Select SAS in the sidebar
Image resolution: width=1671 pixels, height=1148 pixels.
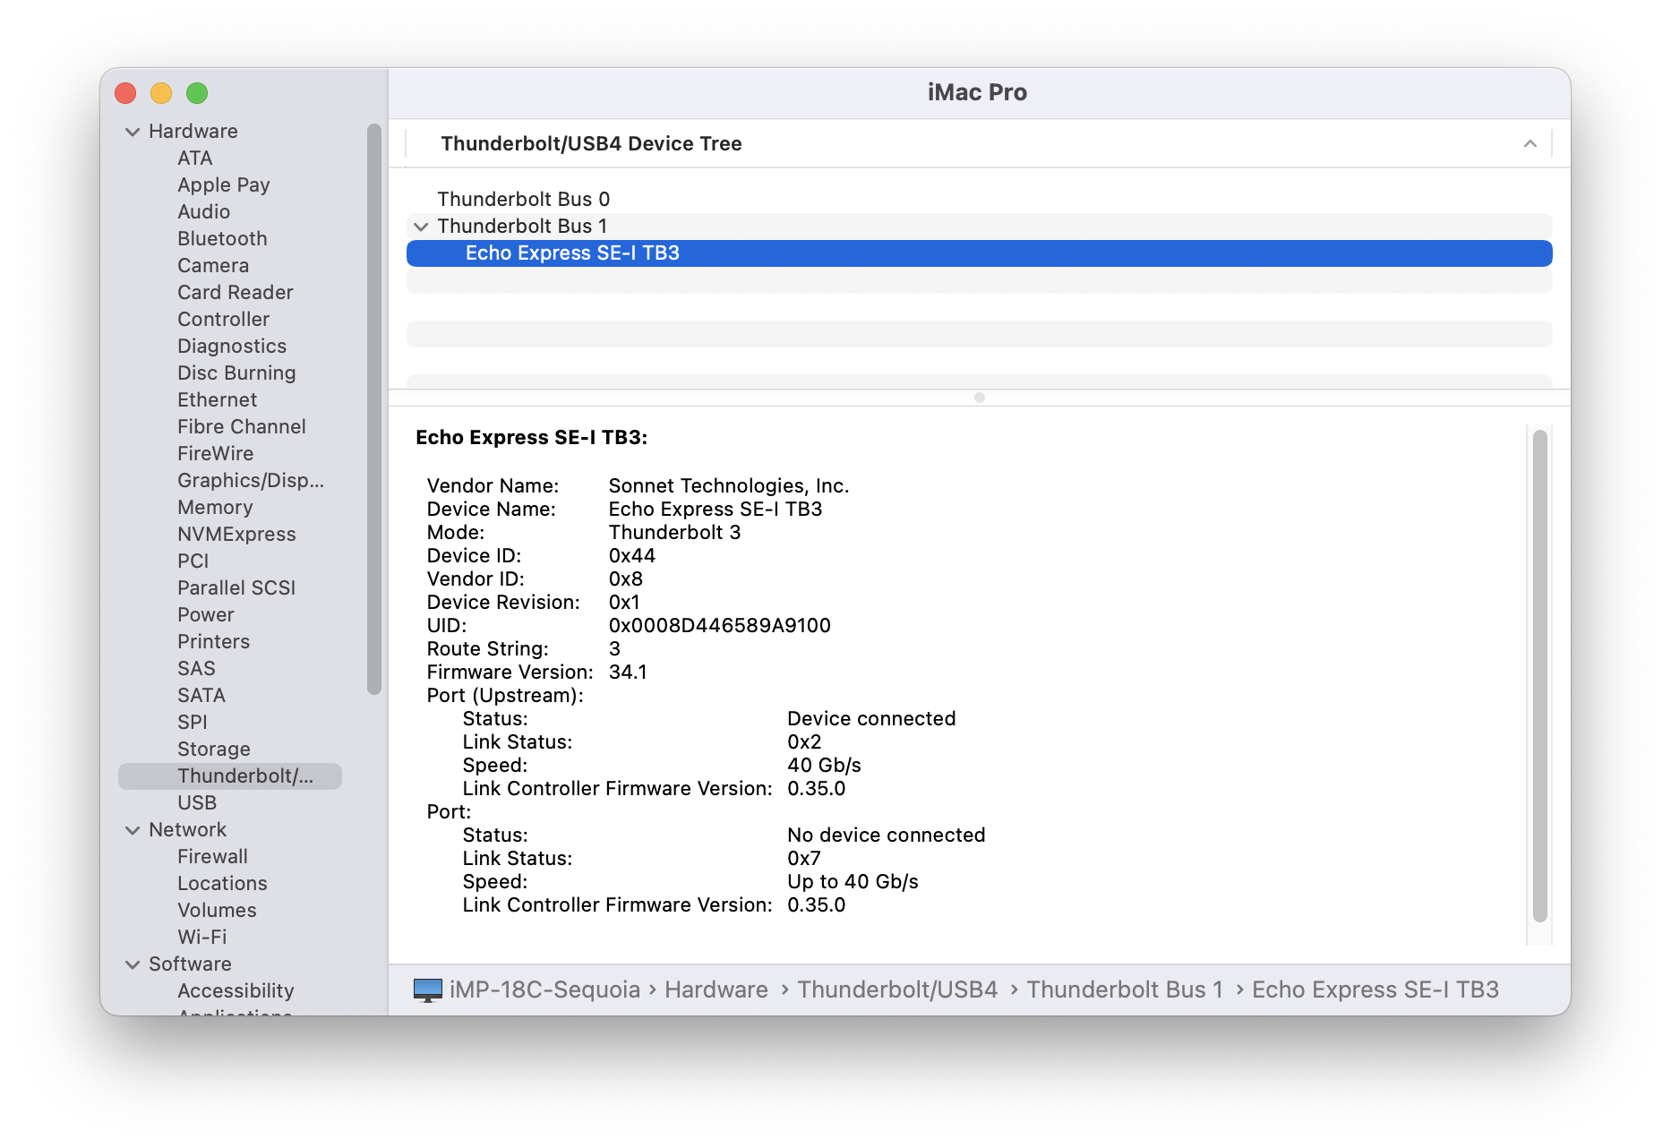[x=196, y=669]
